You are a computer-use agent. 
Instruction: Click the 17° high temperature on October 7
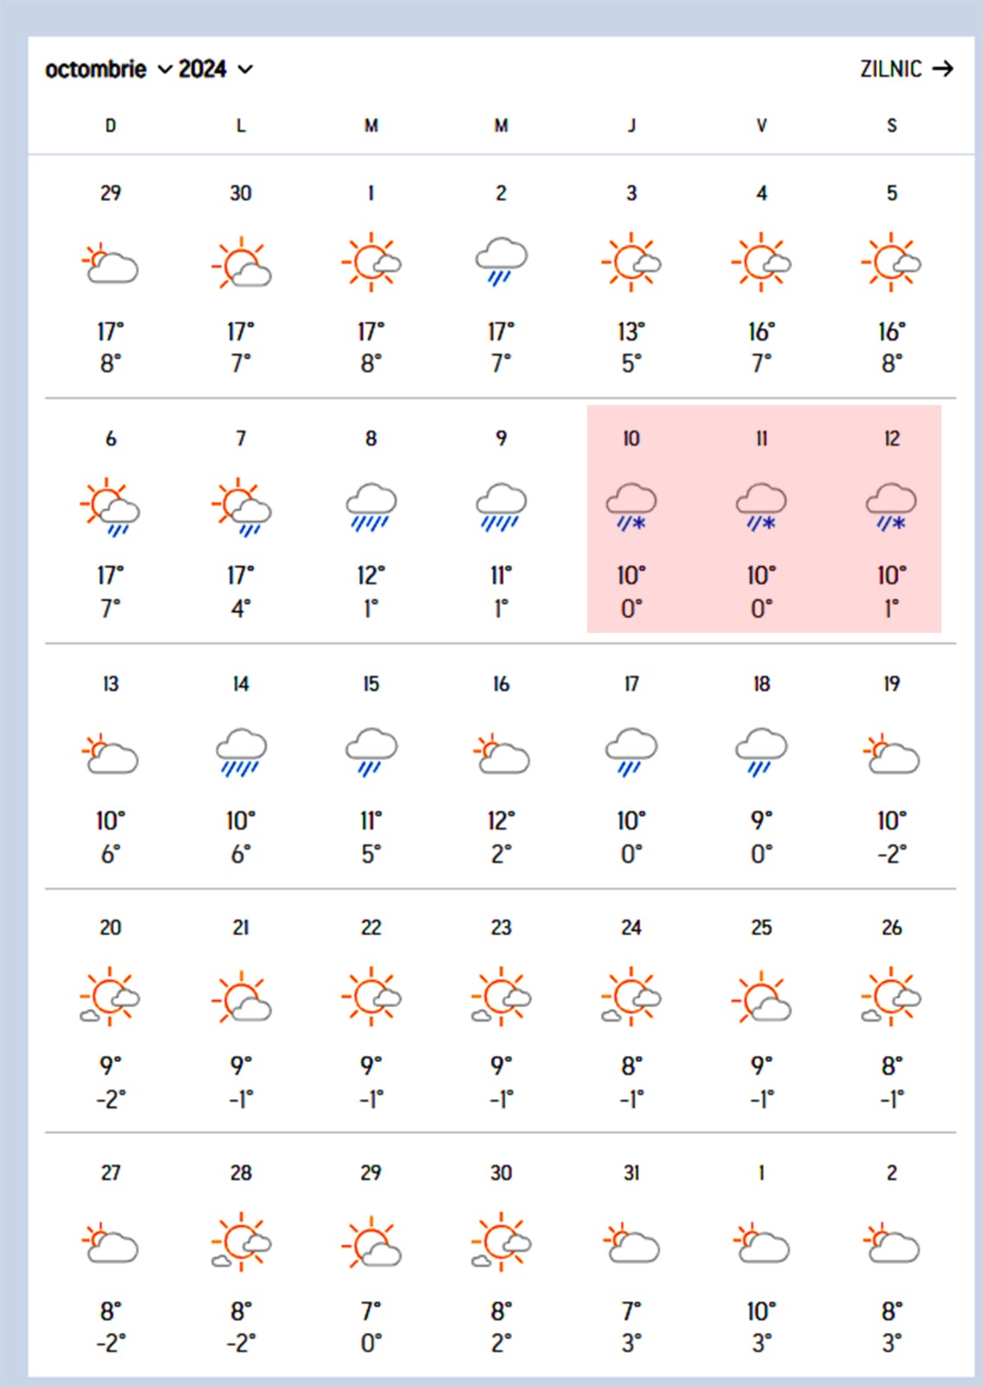tap(241, 576)
